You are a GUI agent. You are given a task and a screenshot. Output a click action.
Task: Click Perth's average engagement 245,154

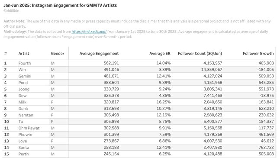(x=111, y=154)
